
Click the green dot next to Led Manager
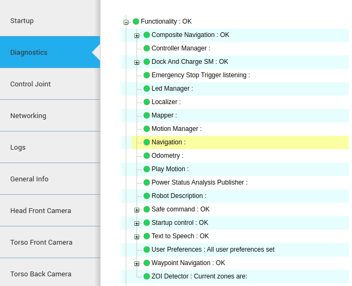[147, 89]
